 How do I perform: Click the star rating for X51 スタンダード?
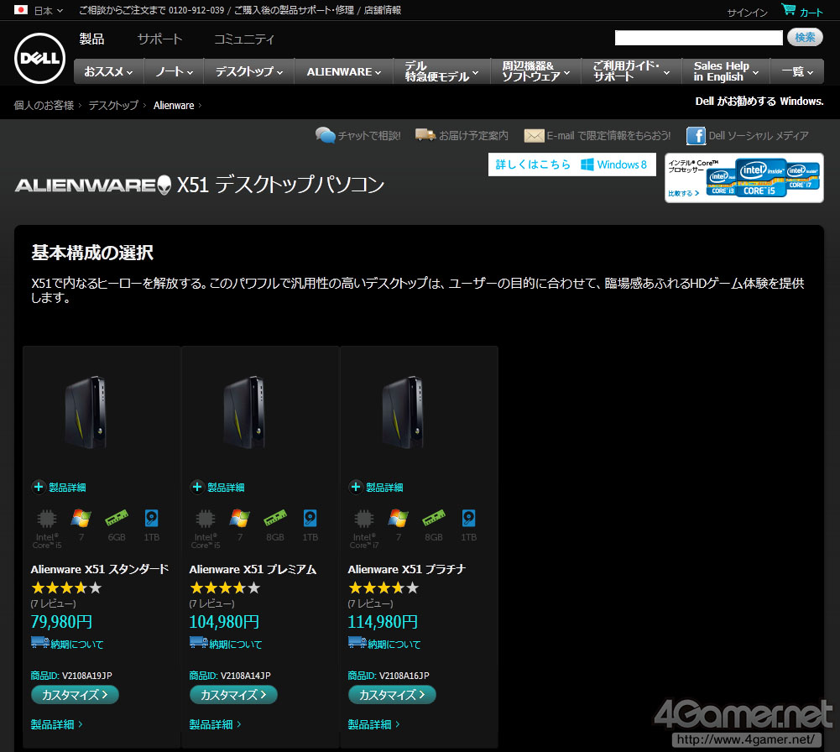click(x=66, y=587)
